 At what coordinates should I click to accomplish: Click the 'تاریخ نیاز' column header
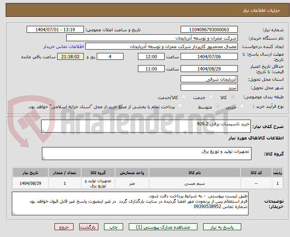30,173
